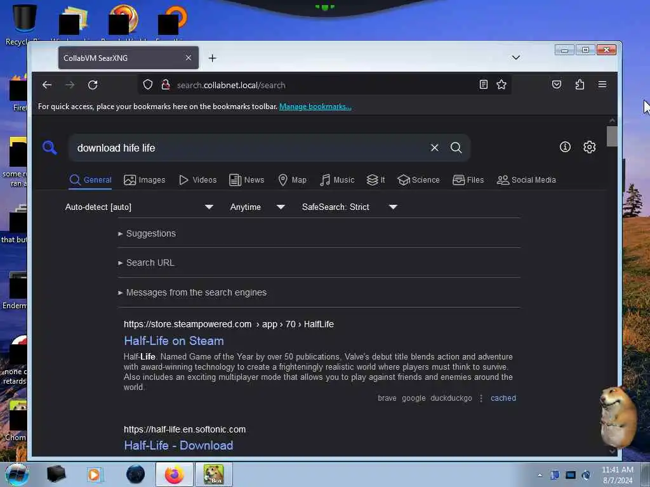Expand the Search URL section
The image size is (650, 487).
click(x=147, y=263)
